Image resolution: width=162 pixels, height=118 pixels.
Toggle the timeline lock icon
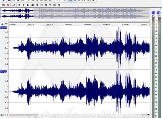pyautogui.click(x=2, y=24)
